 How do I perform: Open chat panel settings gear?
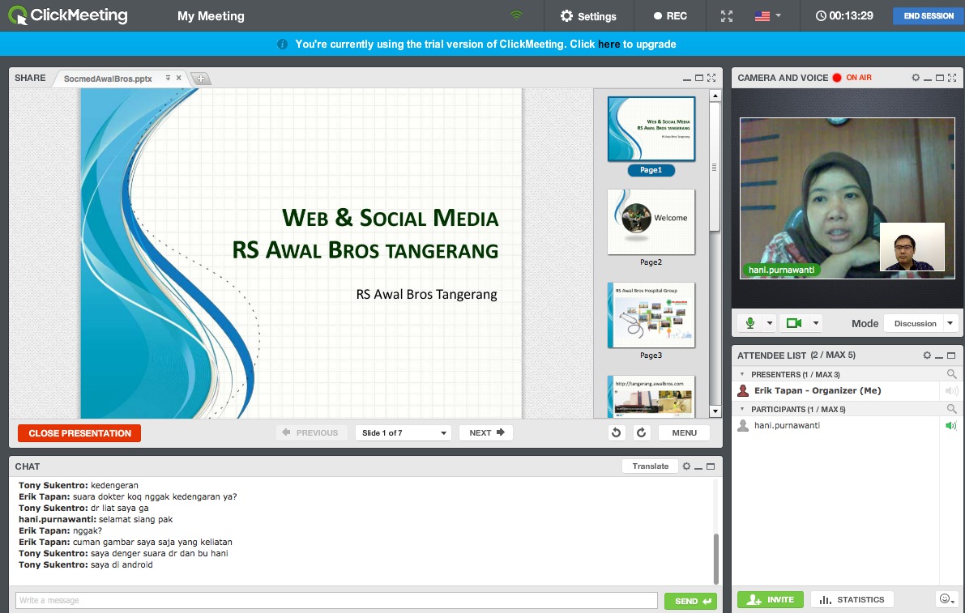click(x=686, y=466)
